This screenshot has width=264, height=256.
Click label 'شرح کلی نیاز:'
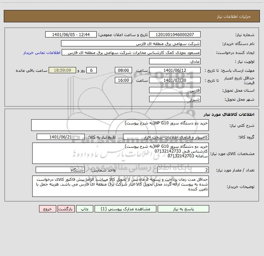[x=242, y=125]
